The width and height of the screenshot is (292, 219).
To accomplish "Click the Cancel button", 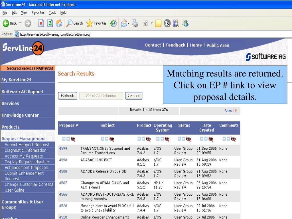I will tap(133, 96).
